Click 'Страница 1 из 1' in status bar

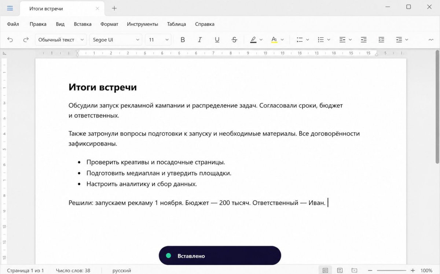coord(25,270)
